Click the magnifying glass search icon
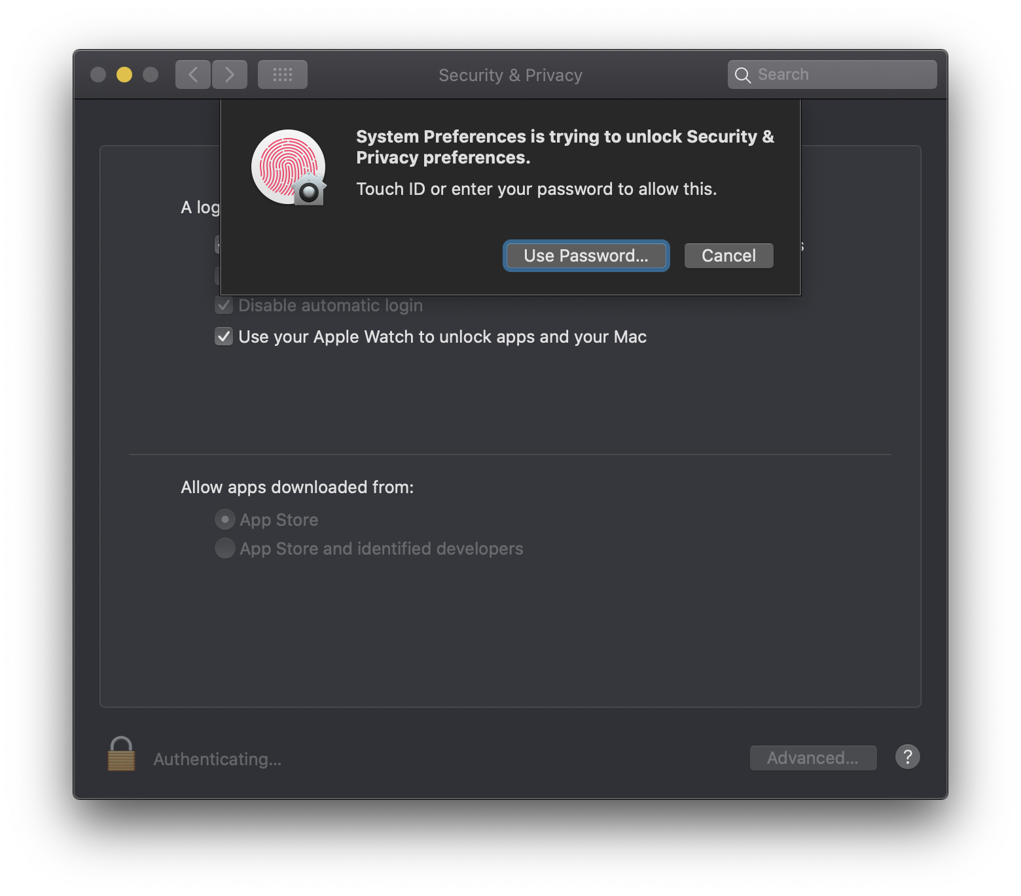1021x896 pixels. [743, 75]
